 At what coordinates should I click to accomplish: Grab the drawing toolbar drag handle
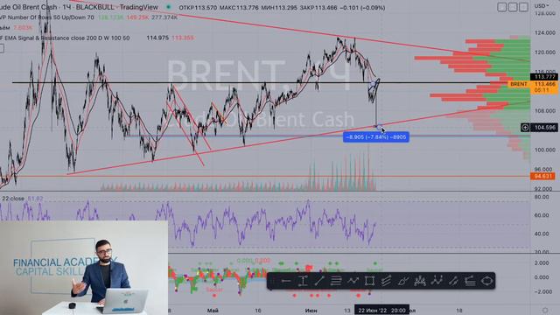pos(272,282)
